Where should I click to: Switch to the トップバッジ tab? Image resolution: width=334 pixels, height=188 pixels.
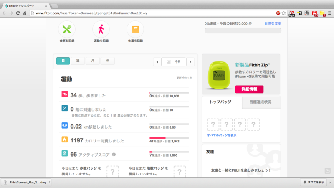220,102
